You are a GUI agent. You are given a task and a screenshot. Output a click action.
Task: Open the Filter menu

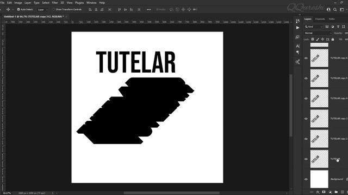[x=55, y=3]
